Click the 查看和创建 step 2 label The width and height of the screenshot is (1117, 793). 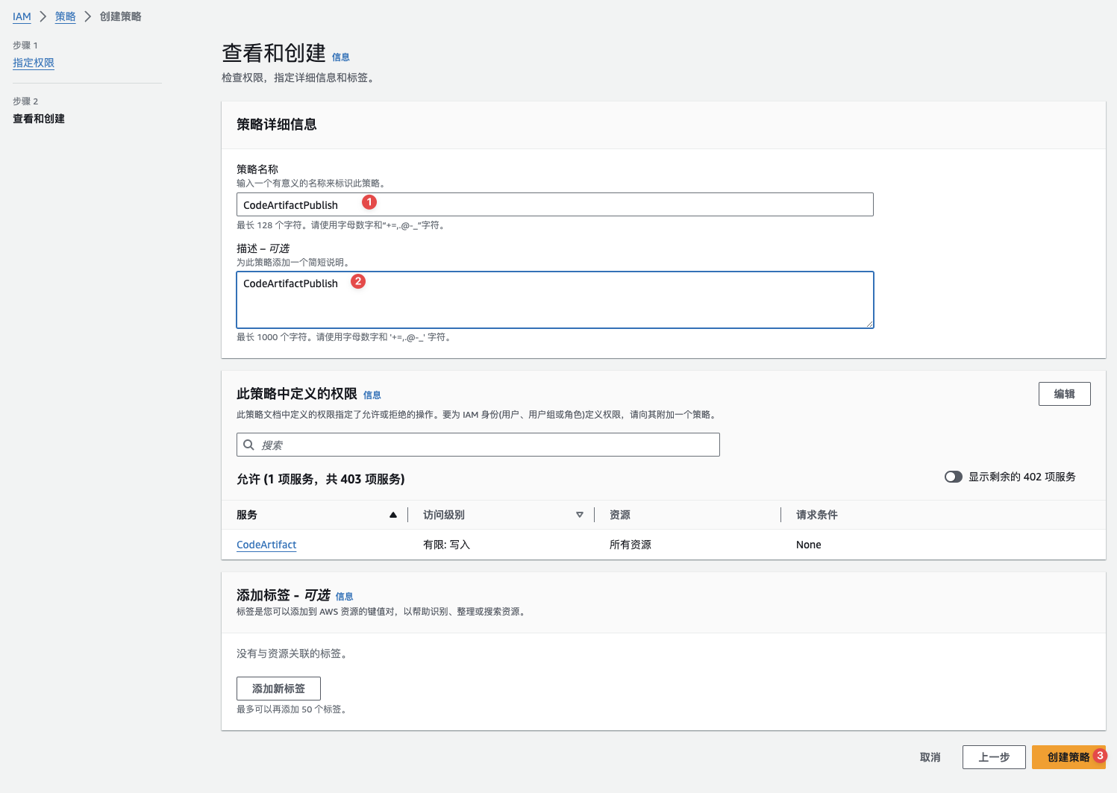[39, 119]
